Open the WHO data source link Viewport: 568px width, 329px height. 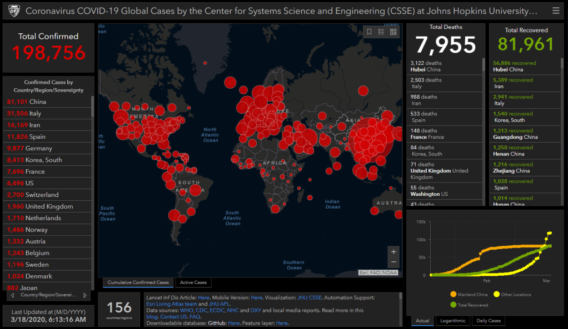click(186, 311)
